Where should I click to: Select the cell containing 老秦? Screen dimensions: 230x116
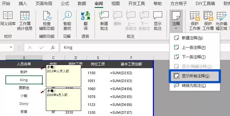(24, 112)
